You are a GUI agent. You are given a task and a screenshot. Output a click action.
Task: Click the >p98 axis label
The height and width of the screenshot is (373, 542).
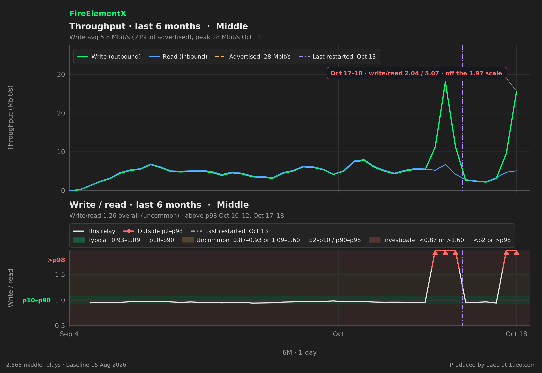(x=56, y=260)
